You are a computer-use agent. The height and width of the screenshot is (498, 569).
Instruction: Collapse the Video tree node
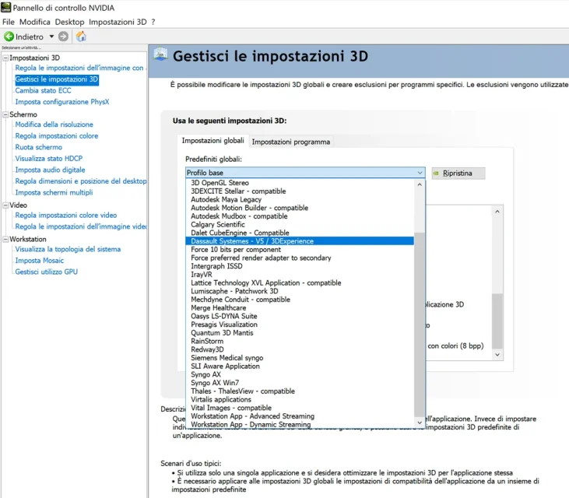click(x=5, y=205)
